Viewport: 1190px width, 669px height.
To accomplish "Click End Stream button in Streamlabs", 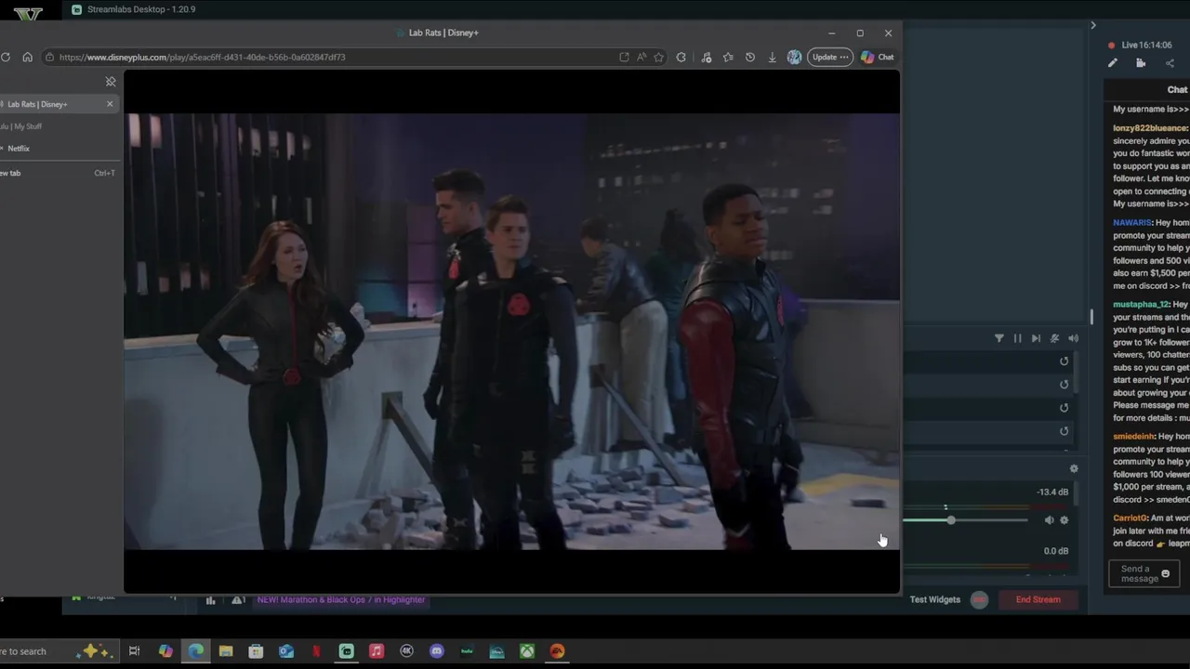I will [1038, 599].
